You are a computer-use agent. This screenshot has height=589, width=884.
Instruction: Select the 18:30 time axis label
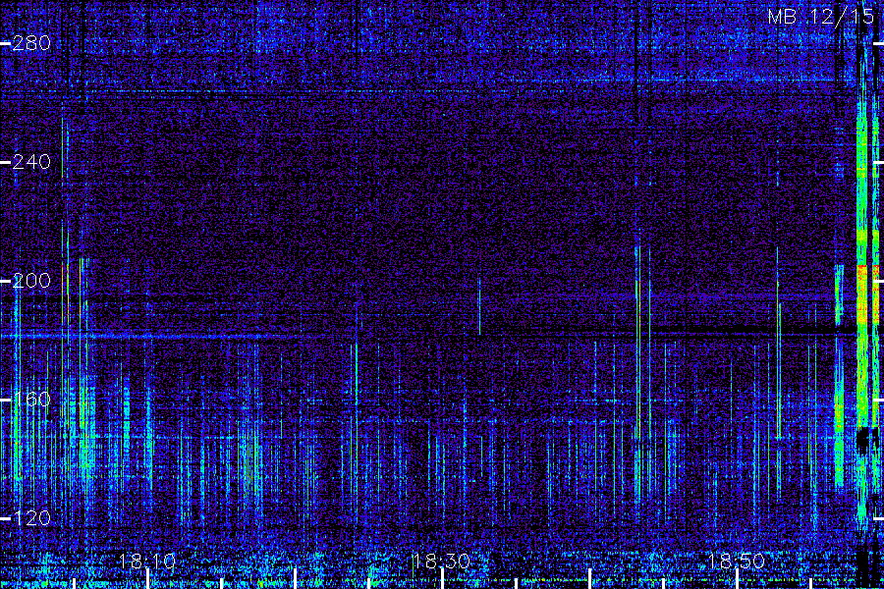[441, 562]
